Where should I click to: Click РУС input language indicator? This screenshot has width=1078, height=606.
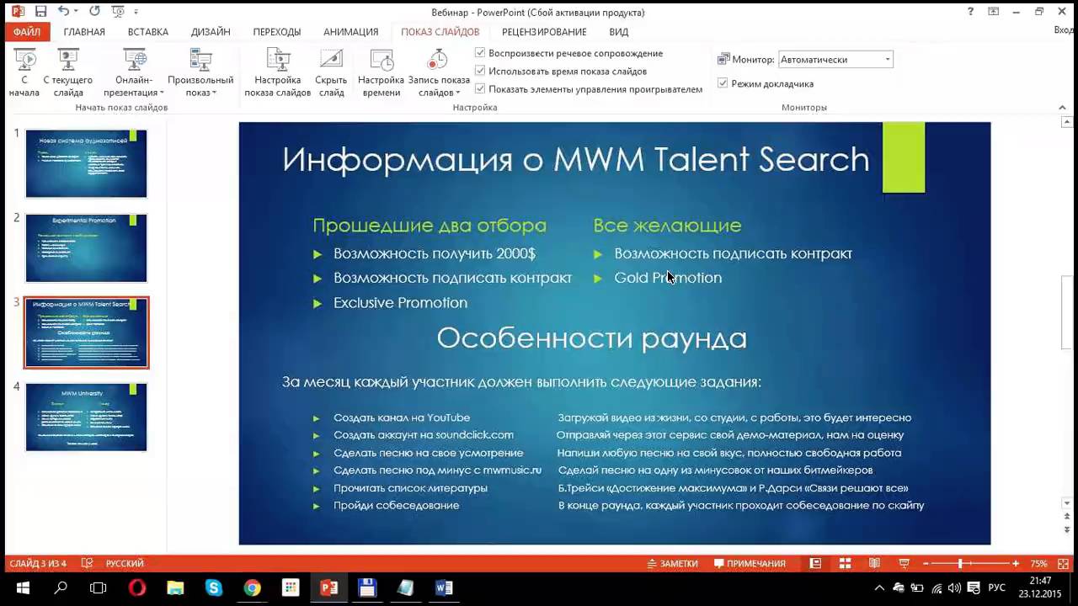996,588
